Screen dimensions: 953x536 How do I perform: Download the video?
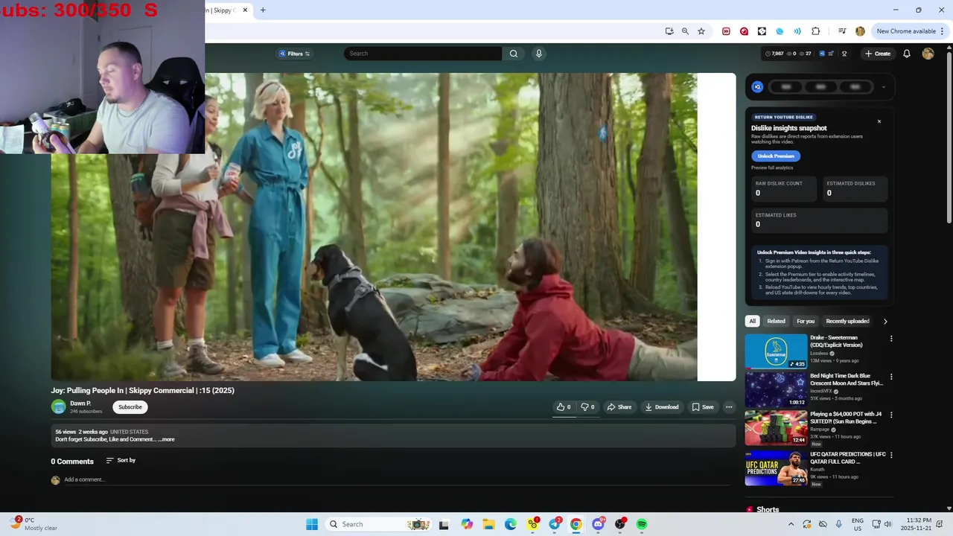(662, 407)
